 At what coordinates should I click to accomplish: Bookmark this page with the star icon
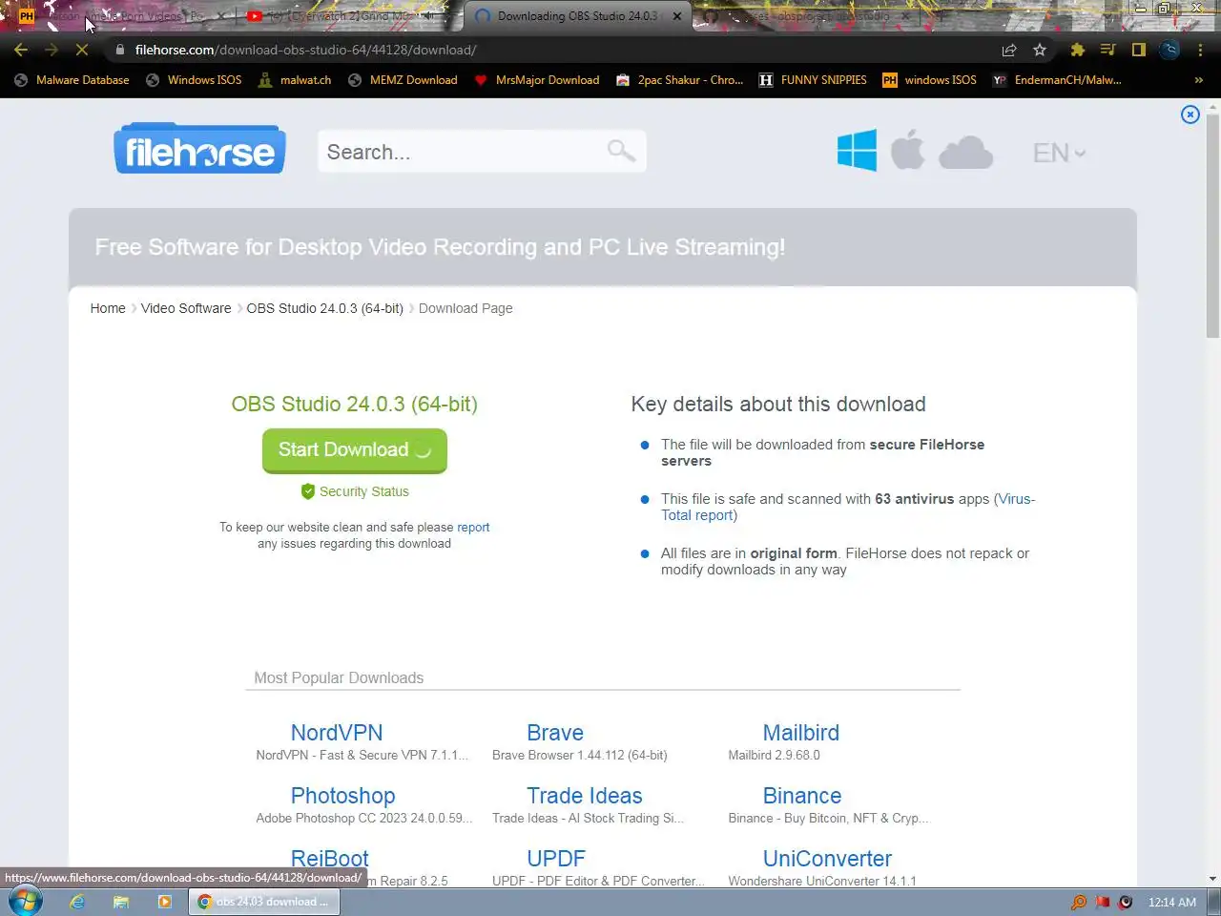point(1040,50)
